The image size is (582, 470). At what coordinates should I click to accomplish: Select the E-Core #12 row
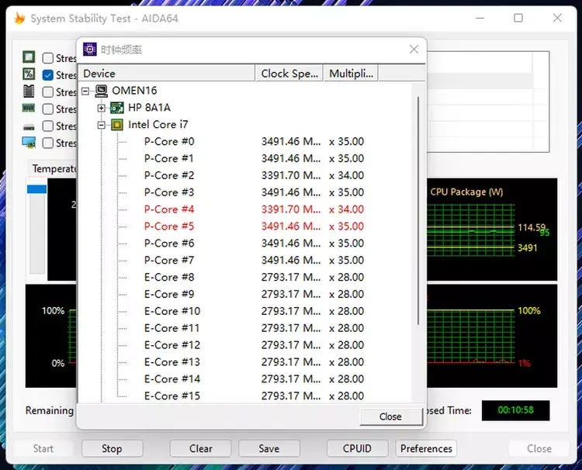tap(255, 345)
